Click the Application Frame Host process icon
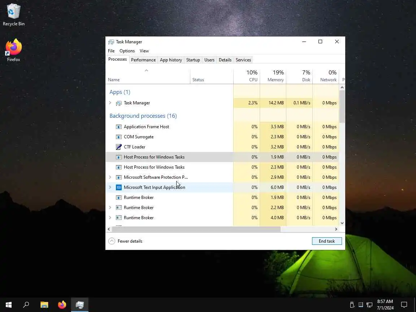 coord(118,127)
